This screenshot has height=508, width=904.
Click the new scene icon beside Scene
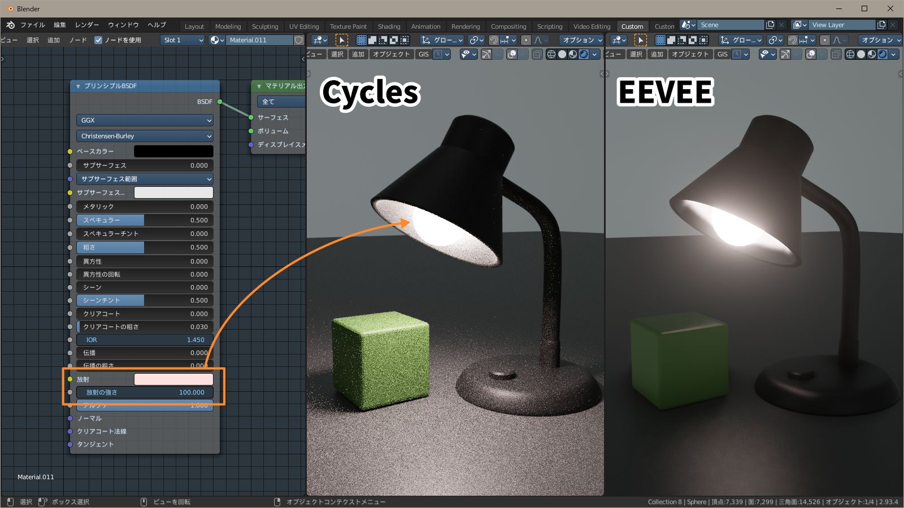click(770, 25)
